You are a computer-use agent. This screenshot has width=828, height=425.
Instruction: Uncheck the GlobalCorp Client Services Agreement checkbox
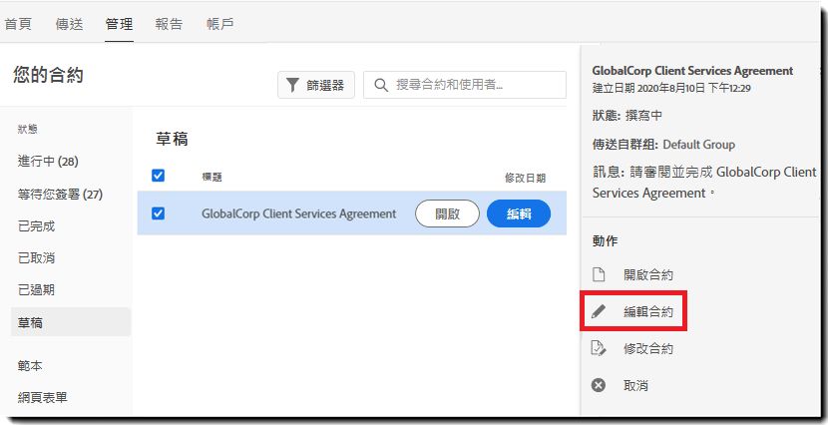click(158, 213)
